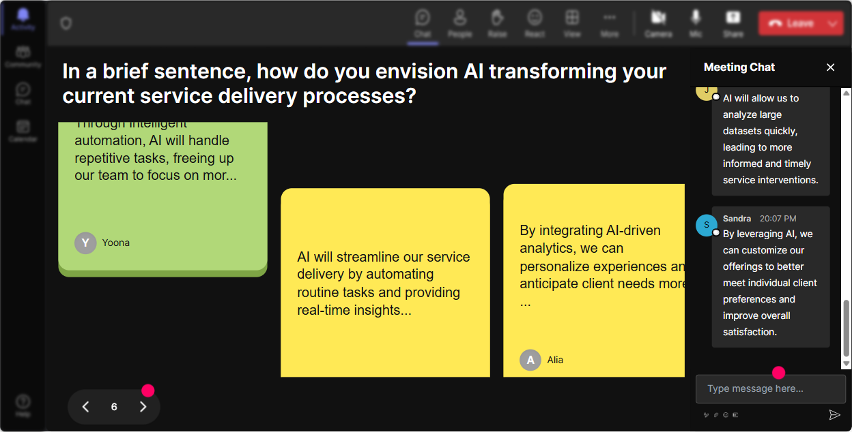This screenshot has height=432, width=852.
Task: Click the Meeting Chat heading
Action: [x=739, y=67]
